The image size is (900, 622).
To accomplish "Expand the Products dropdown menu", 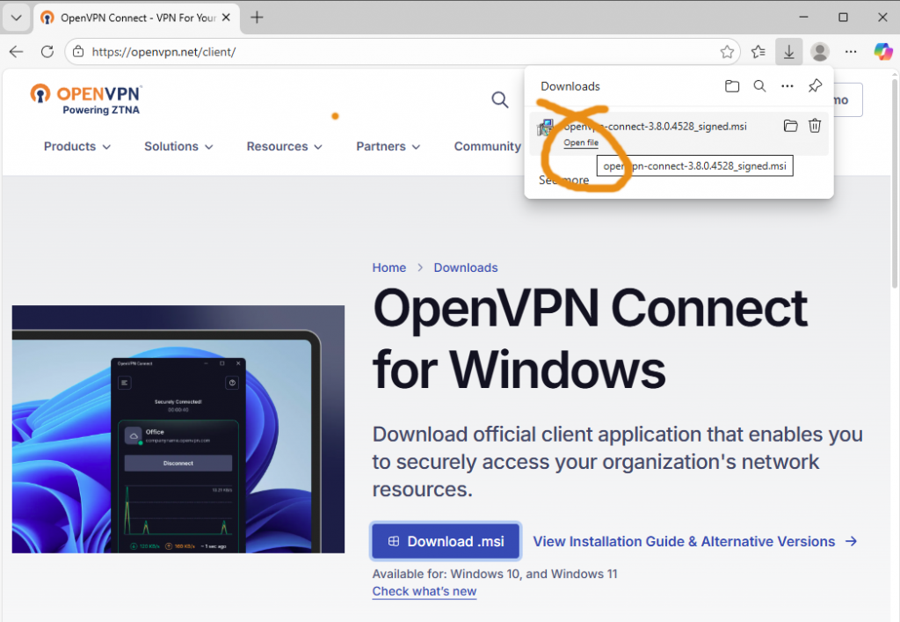I will tap(77, 147).
